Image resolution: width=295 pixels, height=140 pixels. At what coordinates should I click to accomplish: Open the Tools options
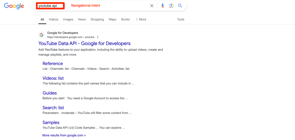tap(181, 19)
